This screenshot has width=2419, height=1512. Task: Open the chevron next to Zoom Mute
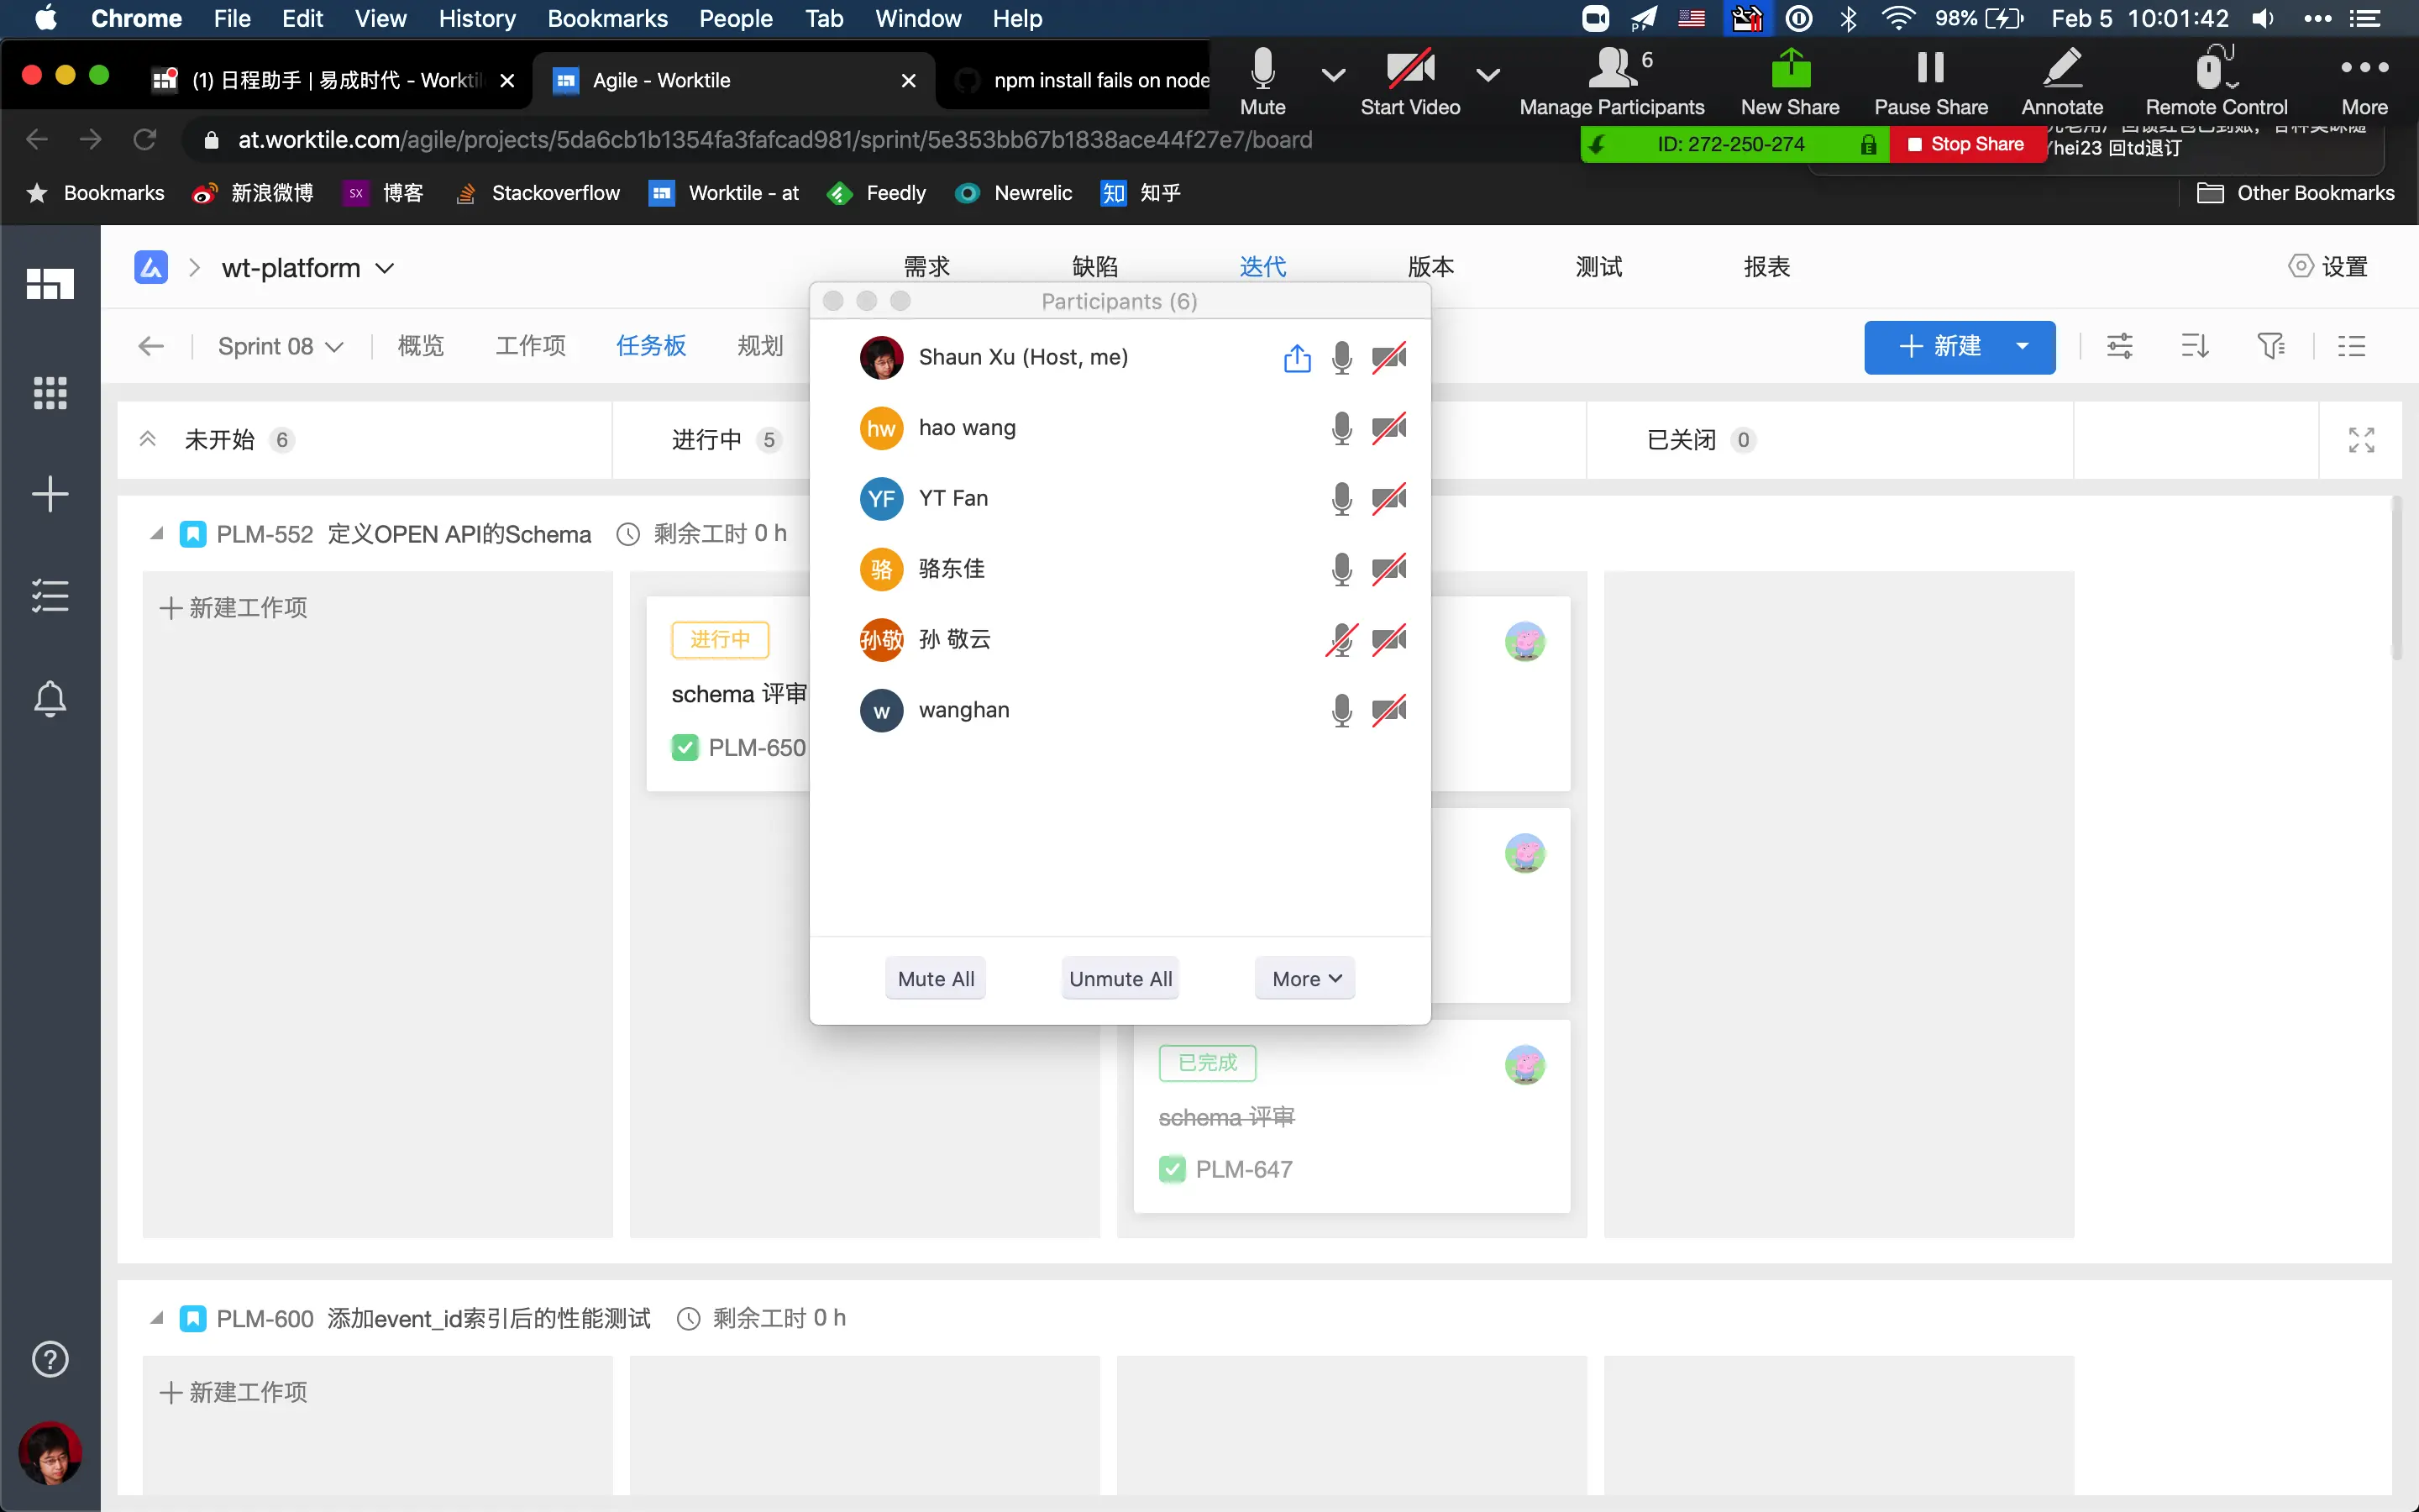1332,74
